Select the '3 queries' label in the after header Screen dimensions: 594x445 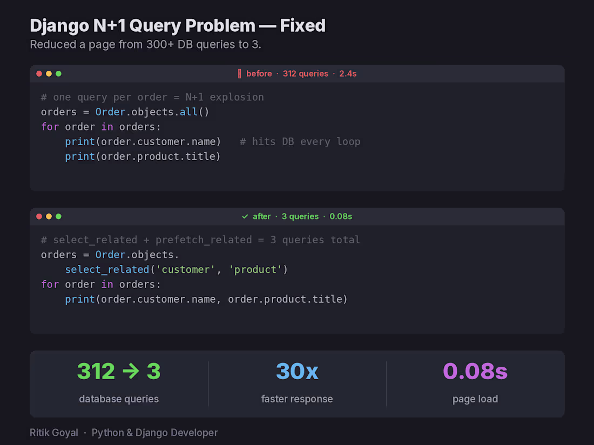tap(300, 216)
